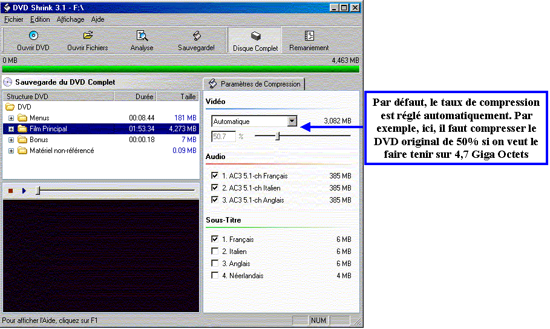Click the 50.7 percent compression field
Screen dimensions: 550x329
pos(223,137)
